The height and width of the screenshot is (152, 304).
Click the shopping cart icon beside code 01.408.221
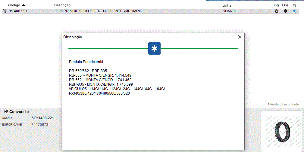(x=5, y=11)
